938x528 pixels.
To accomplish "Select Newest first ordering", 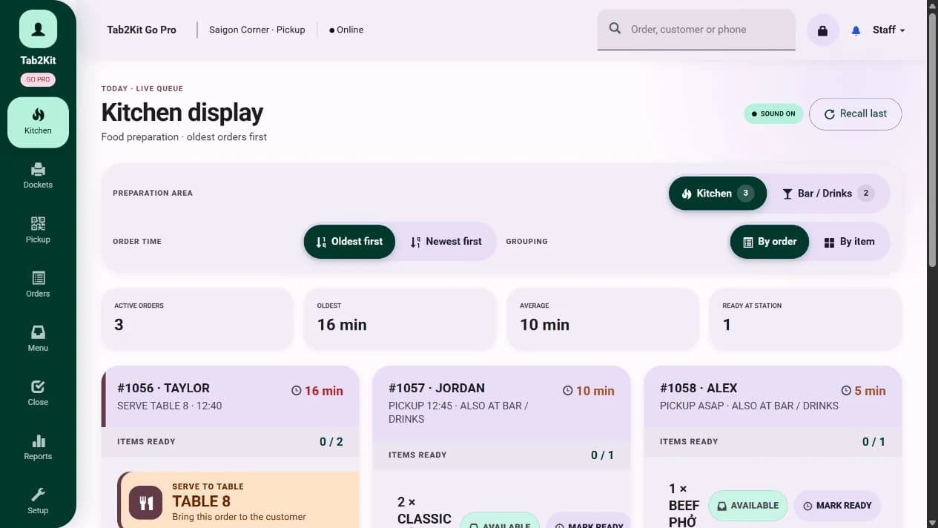I will coord(446,242).
